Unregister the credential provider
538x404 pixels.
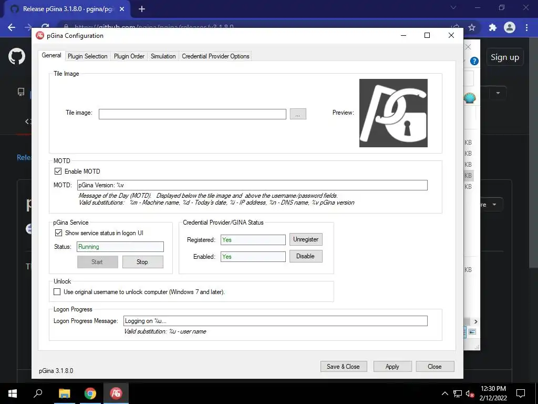click(306, 239)
